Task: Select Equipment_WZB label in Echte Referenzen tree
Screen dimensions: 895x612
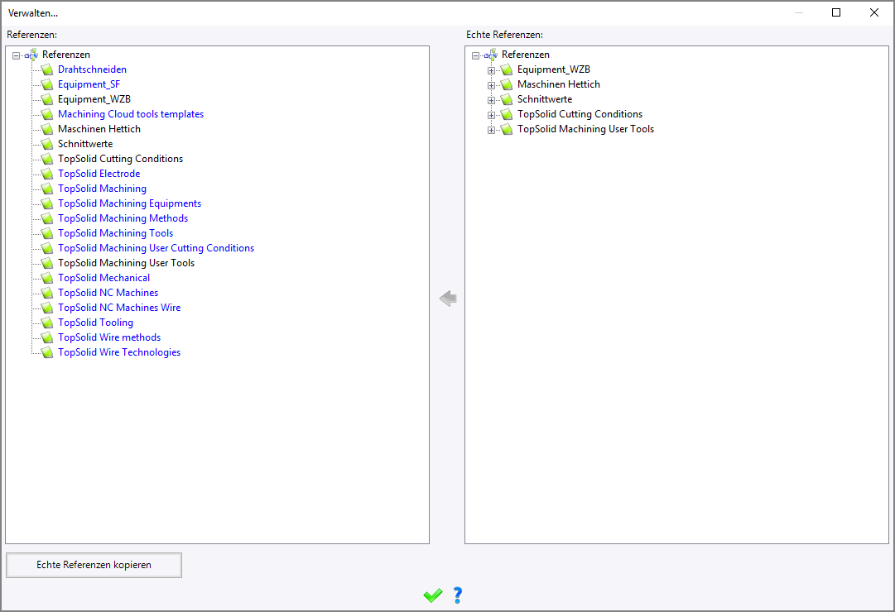Action: point(554,69)
